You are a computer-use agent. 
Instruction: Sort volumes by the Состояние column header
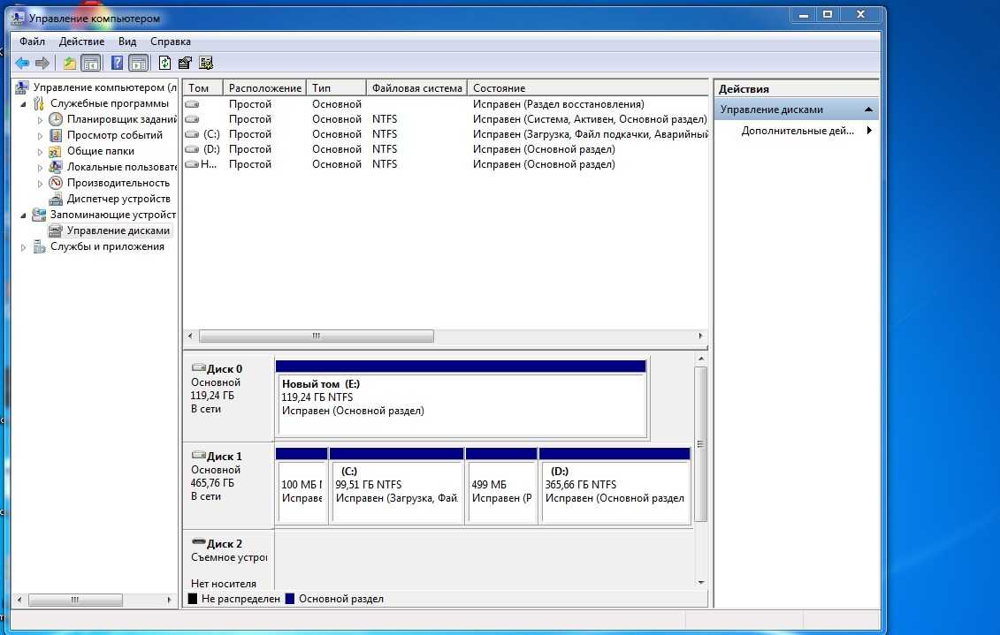click(499, 88)
